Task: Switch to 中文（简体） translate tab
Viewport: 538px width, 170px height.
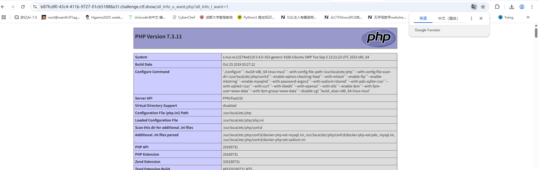Action: [x=448, y=18]
